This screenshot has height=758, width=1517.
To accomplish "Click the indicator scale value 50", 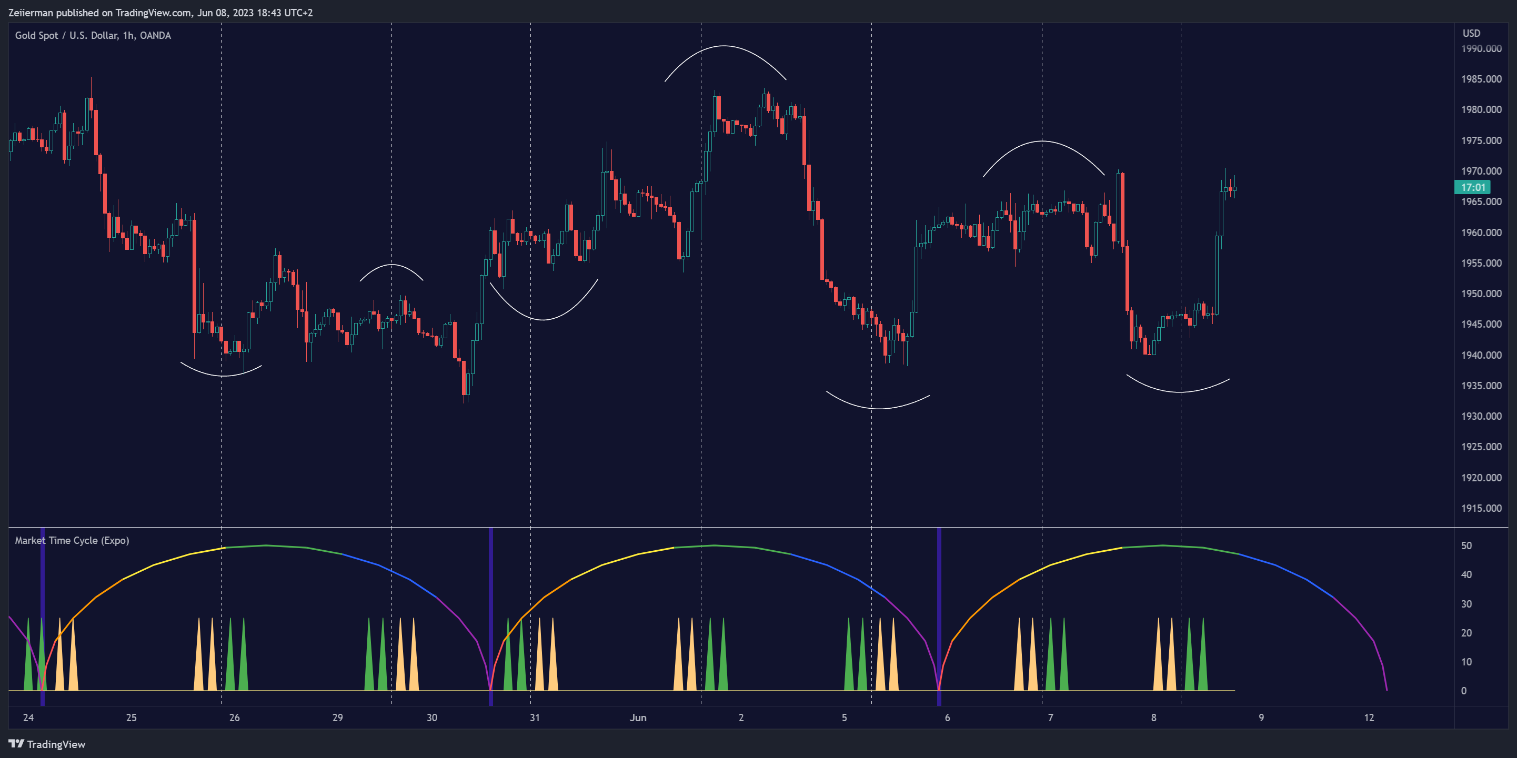I will [x=1466, y=545].
